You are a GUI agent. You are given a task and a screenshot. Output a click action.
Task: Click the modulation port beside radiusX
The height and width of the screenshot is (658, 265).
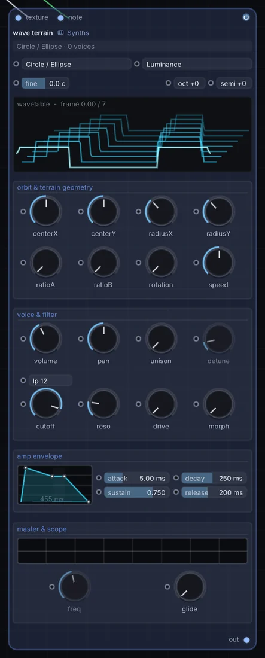[x=138, y=212]
